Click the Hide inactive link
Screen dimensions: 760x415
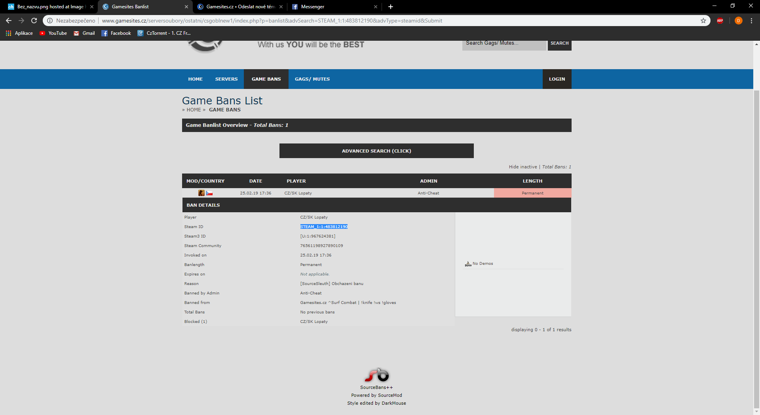pyautogui.click(x=523, y=167)
